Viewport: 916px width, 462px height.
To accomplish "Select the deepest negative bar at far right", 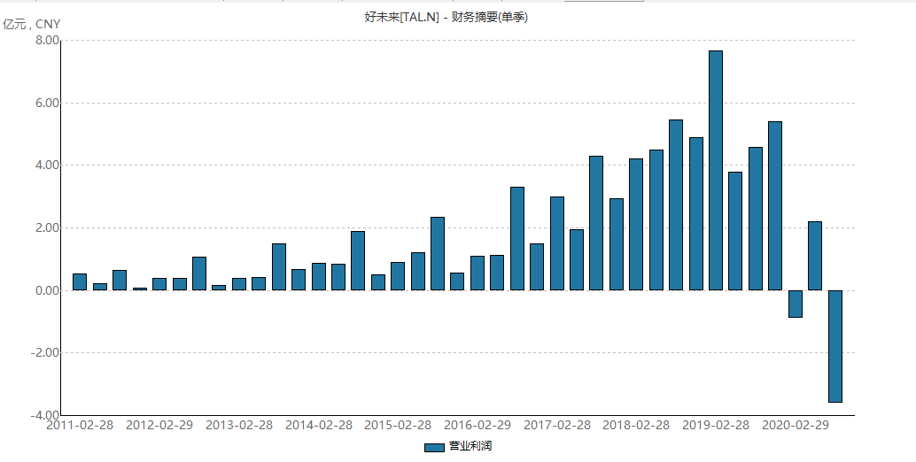I will tap(835, 346).
